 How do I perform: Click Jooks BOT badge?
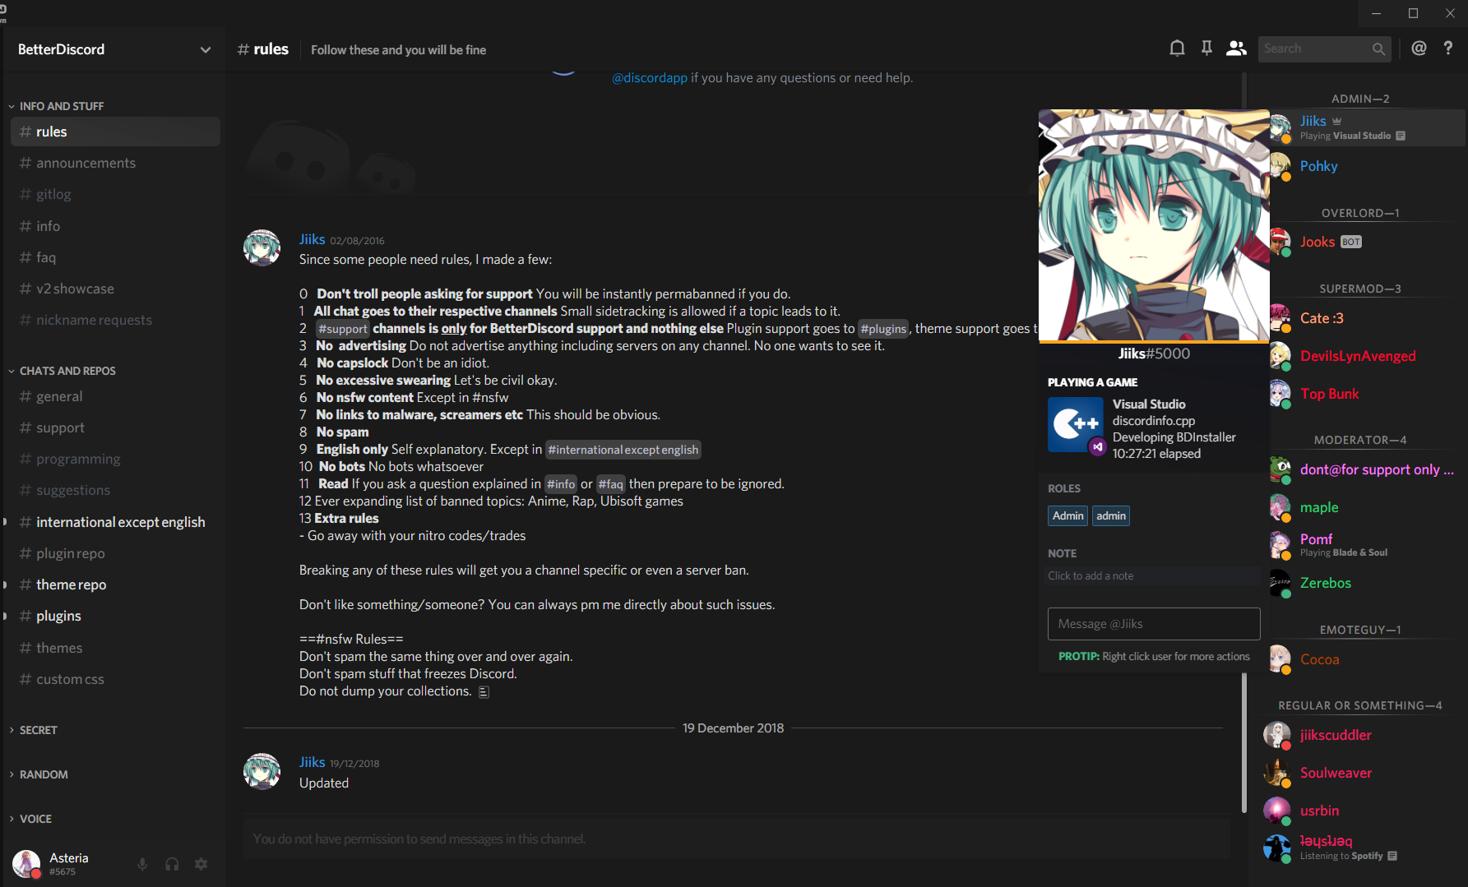pyautogui.click(x=1351, y=242)
